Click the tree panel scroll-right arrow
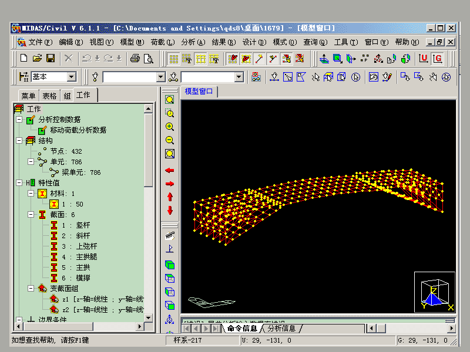This screenshot has width=470, height=352. [x=139, y=327]
